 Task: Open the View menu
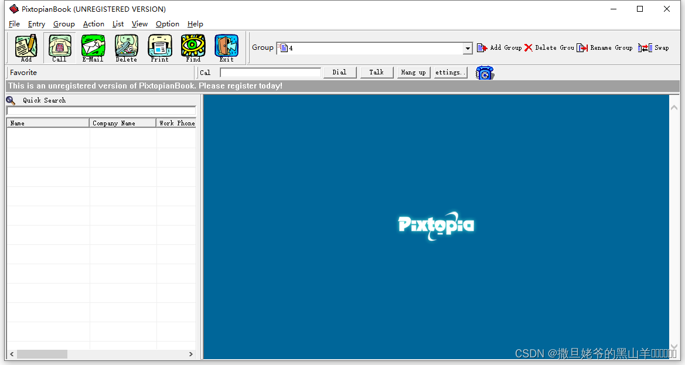(140, 24)
